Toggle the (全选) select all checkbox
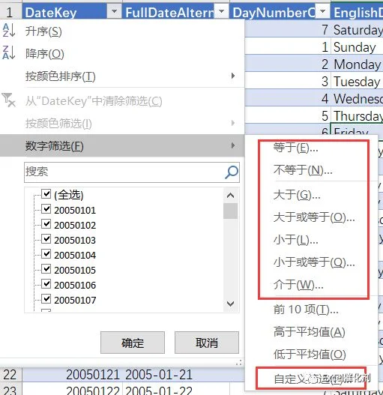Viewport: 383px width, 395px height. (46, 193)
